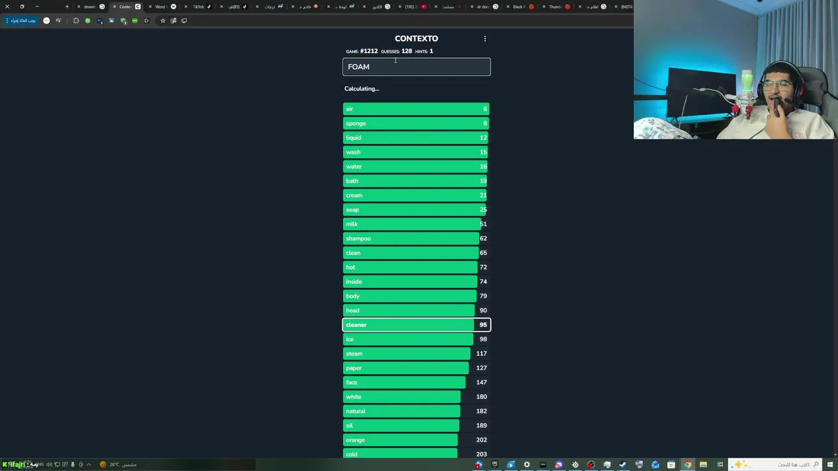The width and height of the screenshot is (838, 471).
Task: Open Chrome from the taskbar
Action: [687, 464]
